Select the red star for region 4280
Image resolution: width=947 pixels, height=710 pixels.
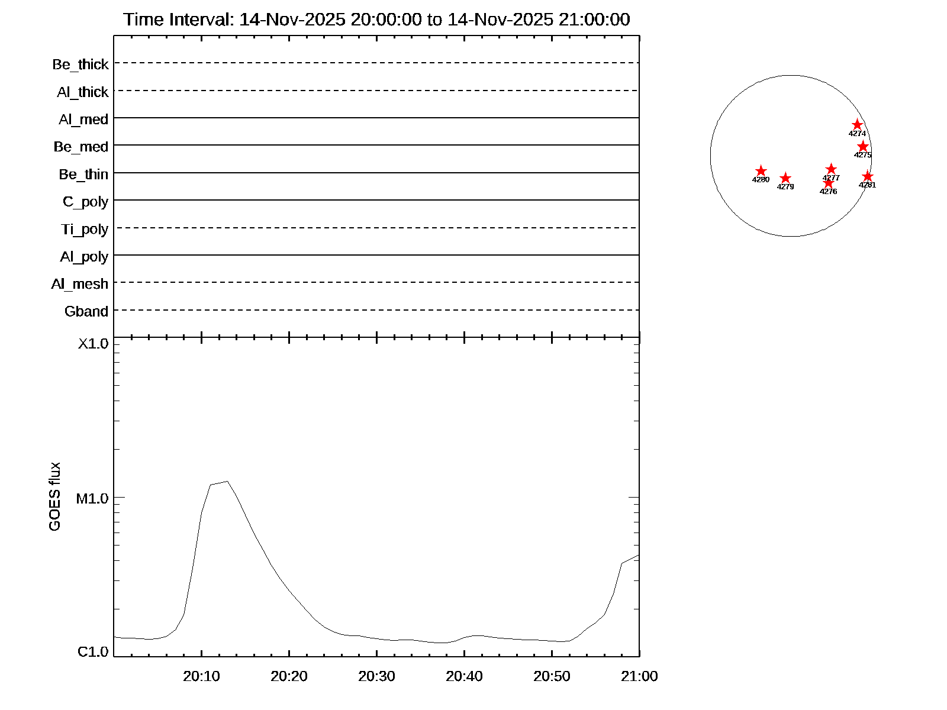[761, 171]
